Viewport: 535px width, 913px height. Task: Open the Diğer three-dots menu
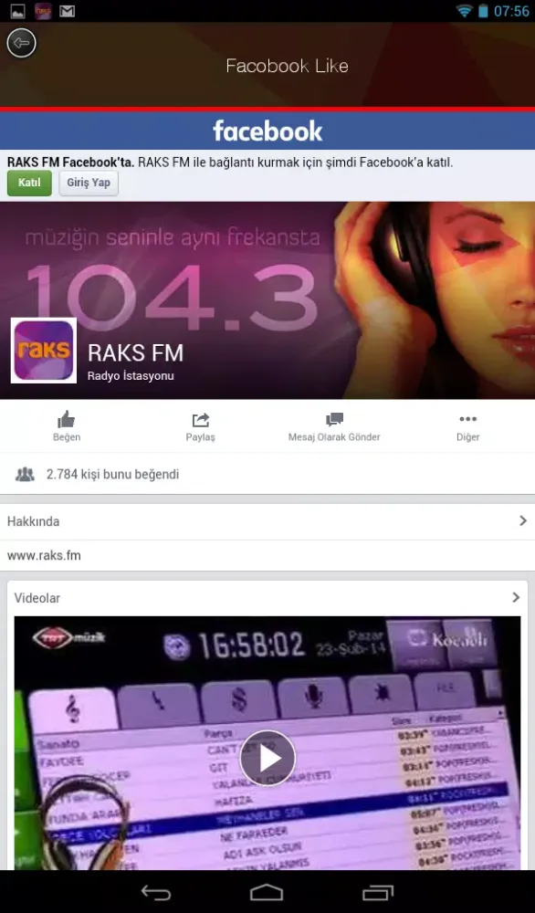467,419
